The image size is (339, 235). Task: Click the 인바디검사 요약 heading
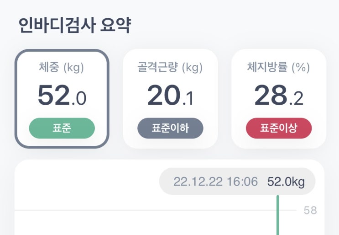(75, 26)
